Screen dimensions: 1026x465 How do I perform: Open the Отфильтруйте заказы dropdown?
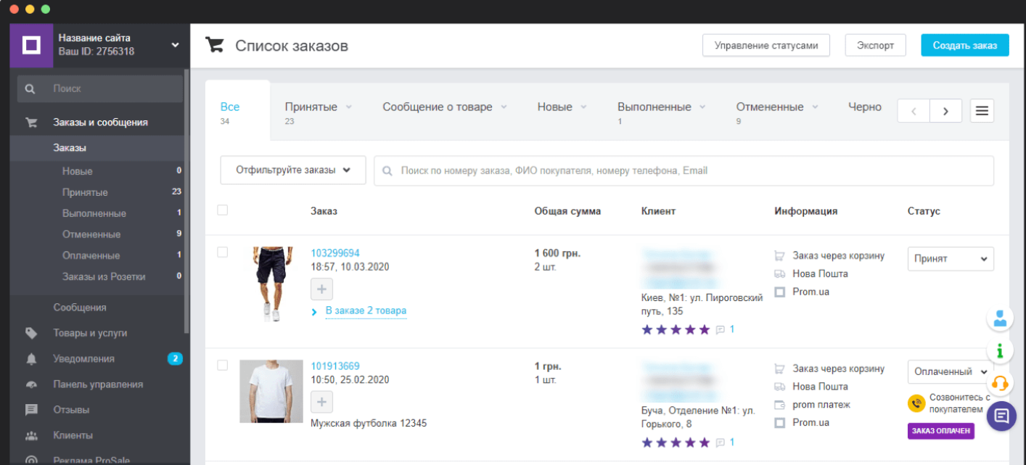pyautogui.click(x=292, y=170)
